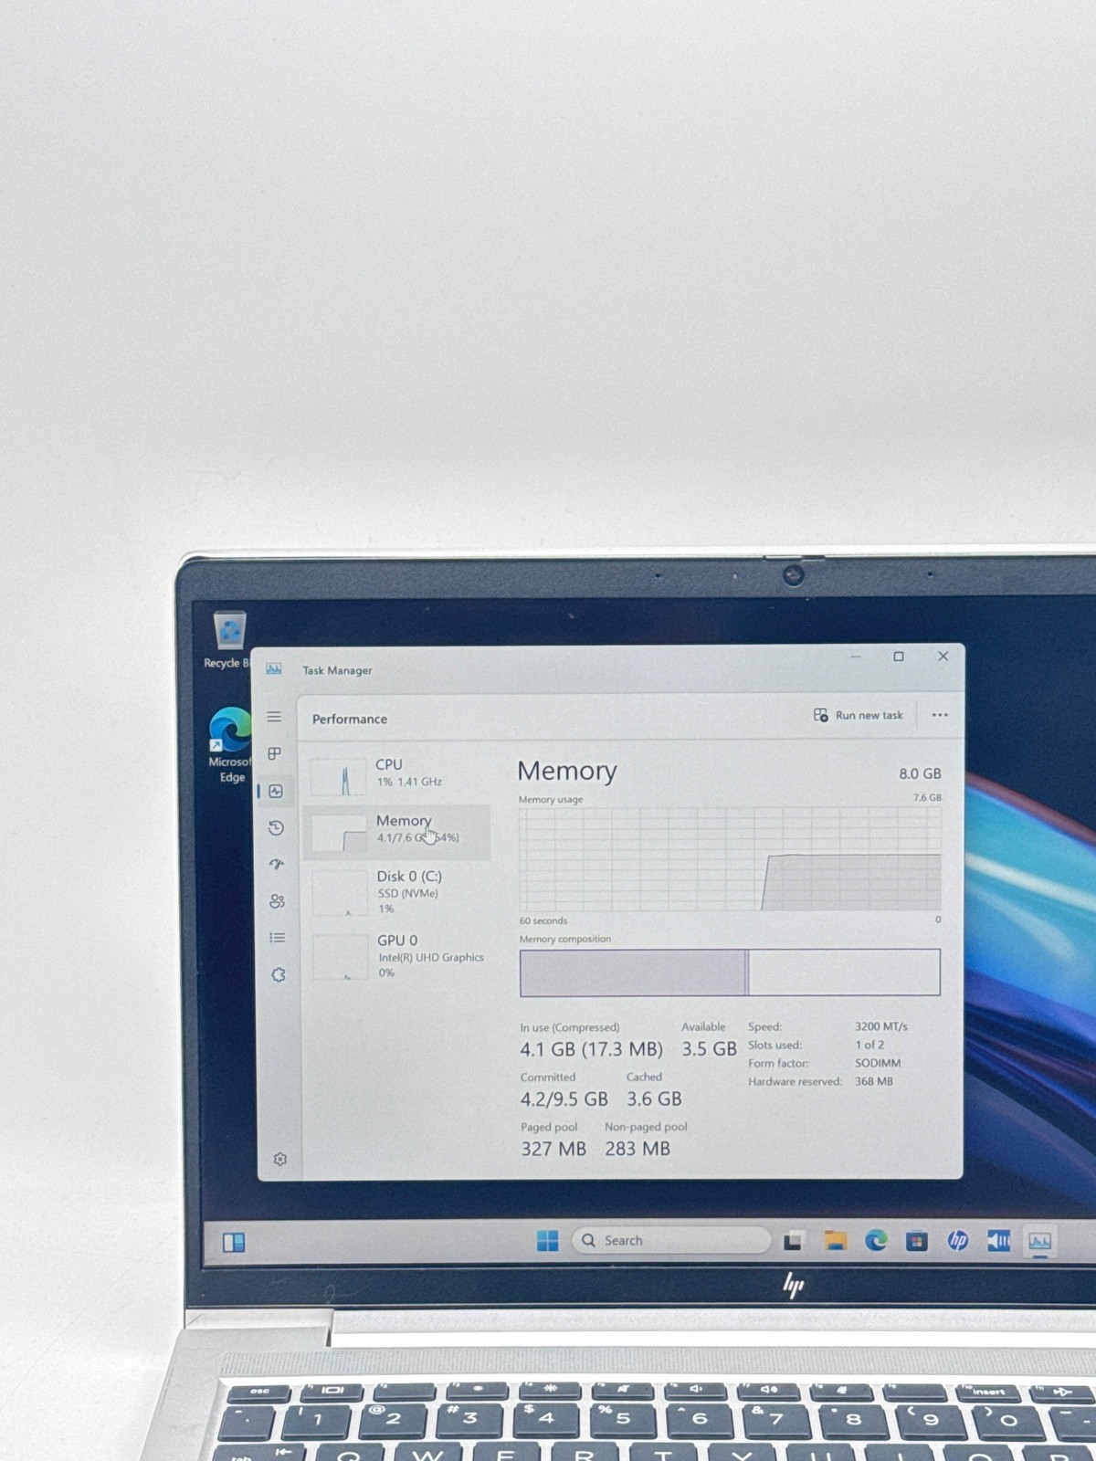The width and height of the screenshot is (1096, 1461).
Task: Minimize the Task Manager window
Action: [x=856, y=657]
